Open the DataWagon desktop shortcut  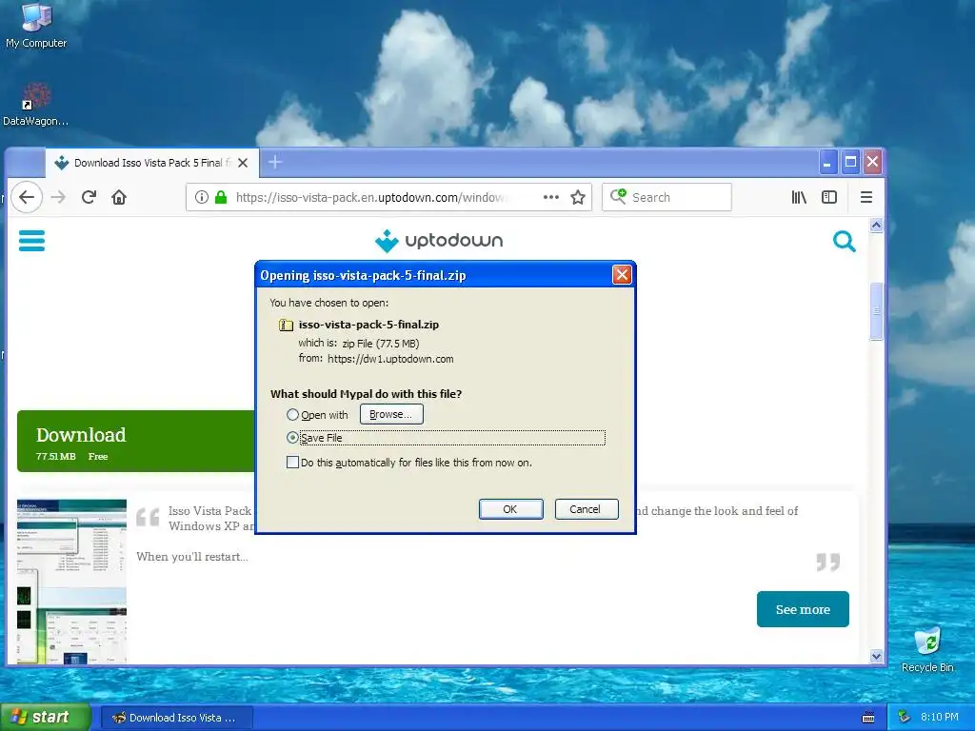35,105
